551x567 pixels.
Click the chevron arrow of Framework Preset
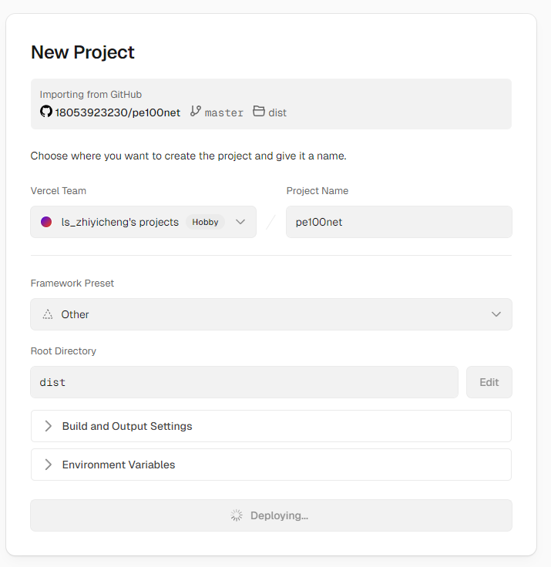click(x=496, y=314)
